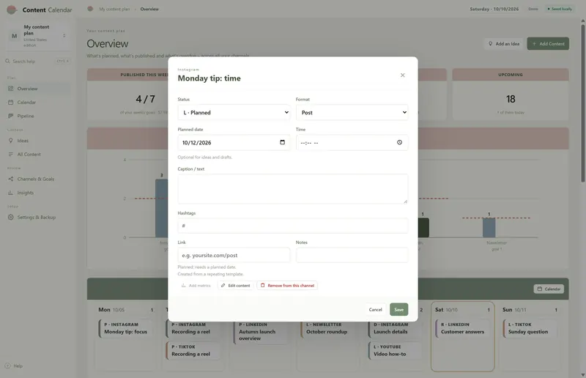This screenshot has width=586, height=378.
Task: Click the Newsletter bar in the chart
Action: pyautogui.click(x=489, y=227)
